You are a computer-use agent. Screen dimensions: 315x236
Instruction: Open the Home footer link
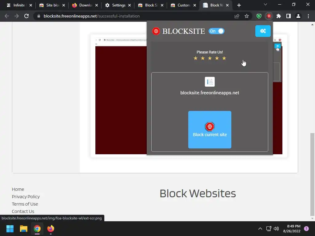click(x=18, y=189)
